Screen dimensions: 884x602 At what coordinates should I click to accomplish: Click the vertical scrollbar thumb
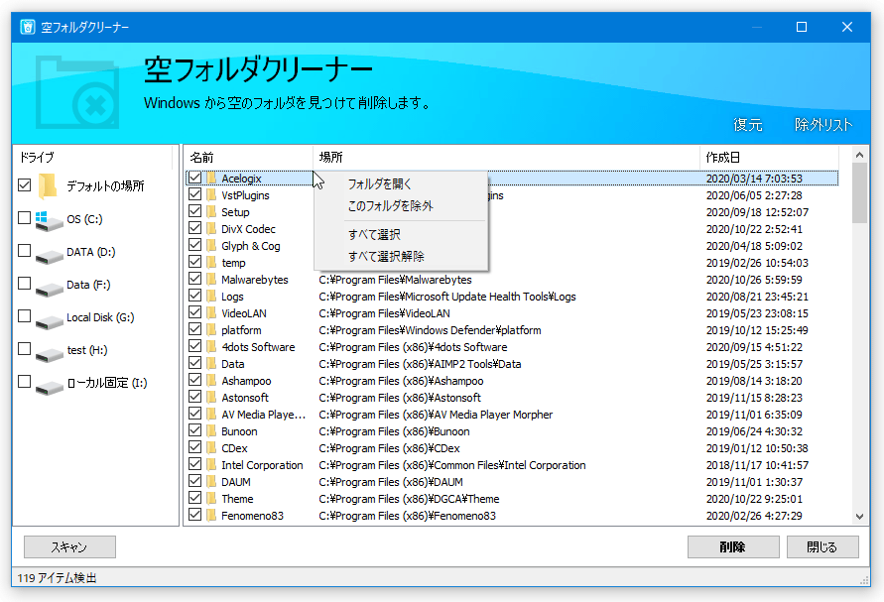[x=859, y=193]
